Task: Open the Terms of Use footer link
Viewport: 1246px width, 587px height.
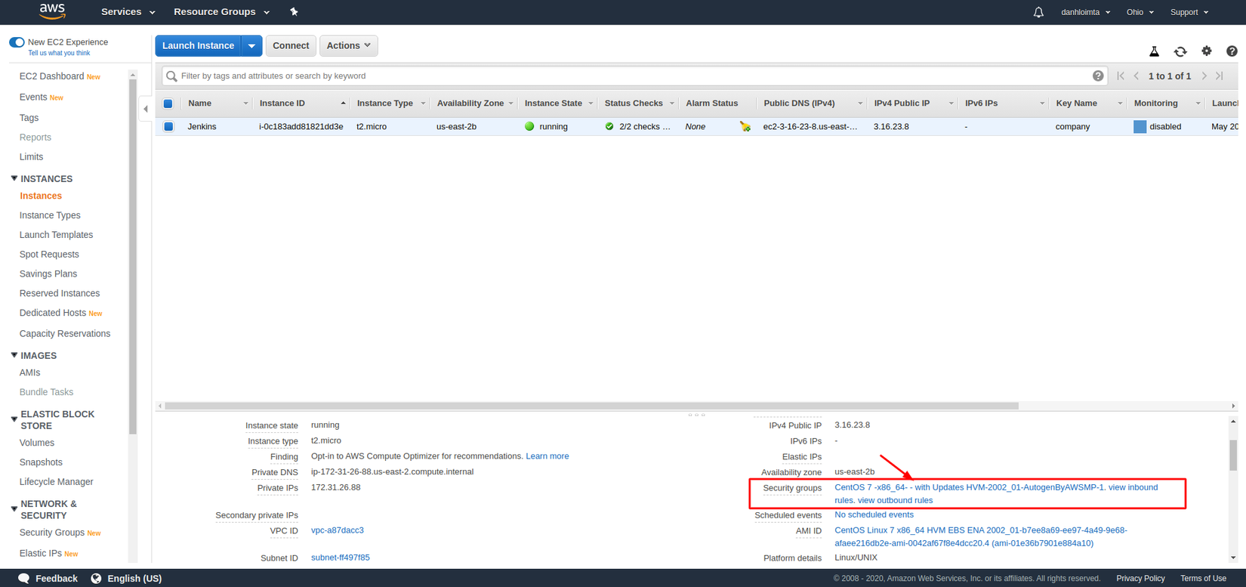Action: click(x=1203, y=579)
